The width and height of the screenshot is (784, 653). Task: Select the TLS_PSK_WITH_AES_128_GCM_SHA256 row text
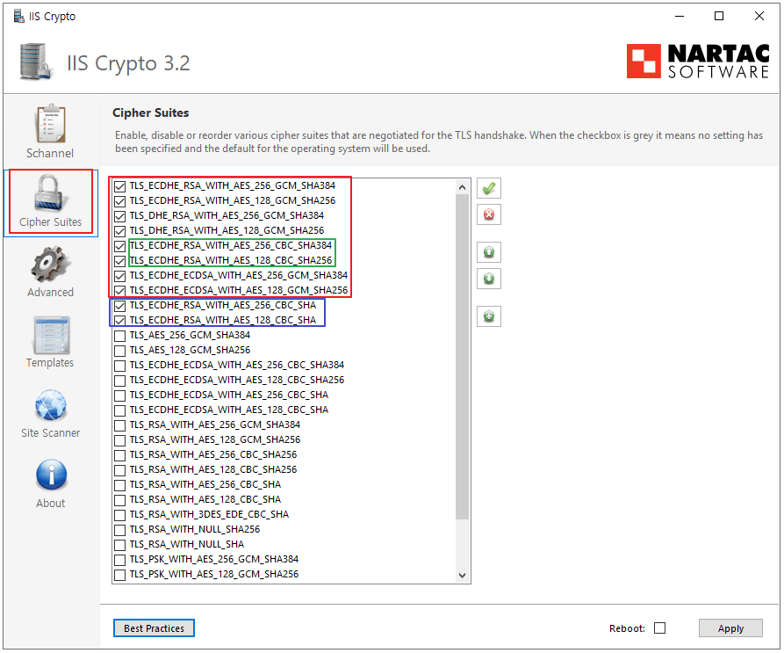(x=214, y=575)
